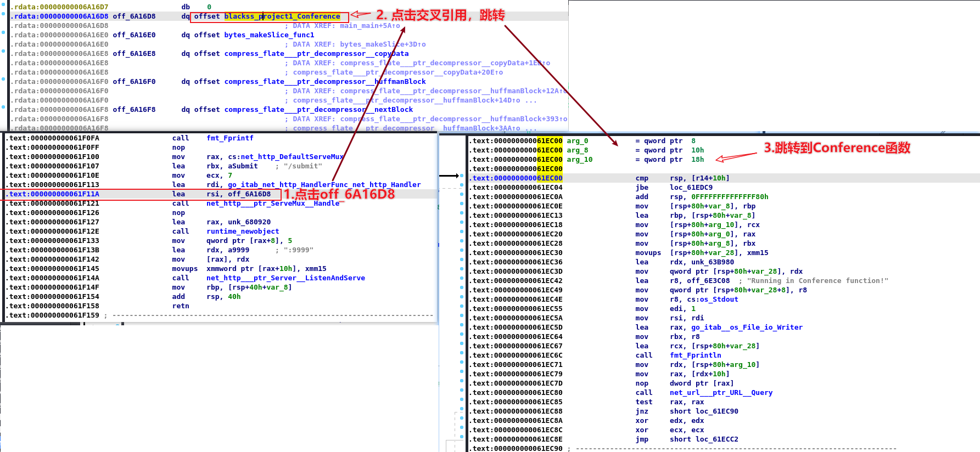Follow net_url___ptr_URL__Query call target
980x452 pixels.
(x=721, y=393)
